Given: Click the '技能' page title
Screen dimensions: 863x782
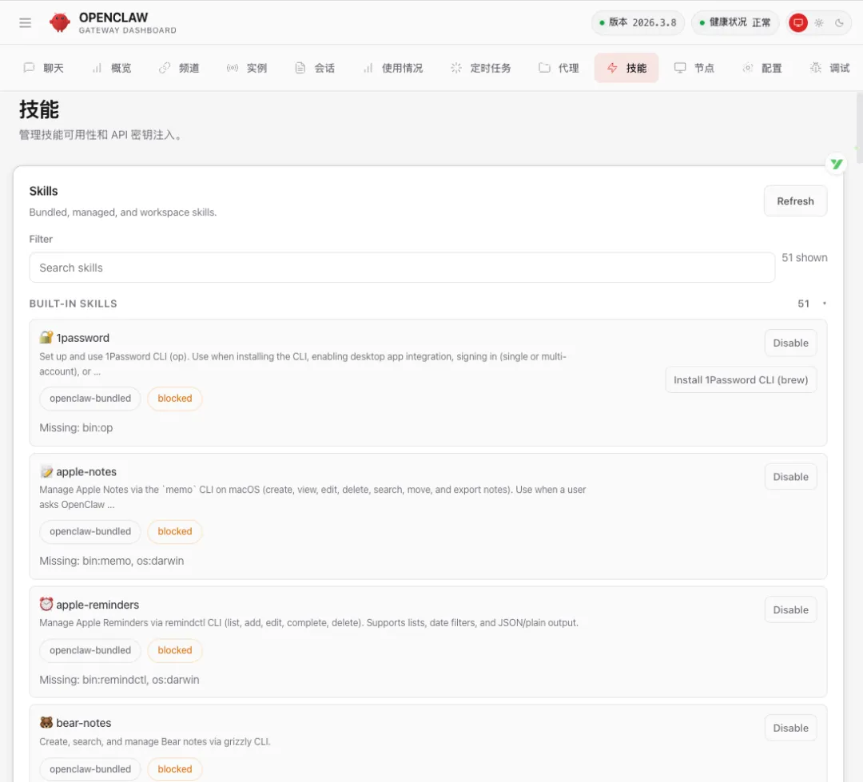Looking at the screenshot, I should (39, 109).
